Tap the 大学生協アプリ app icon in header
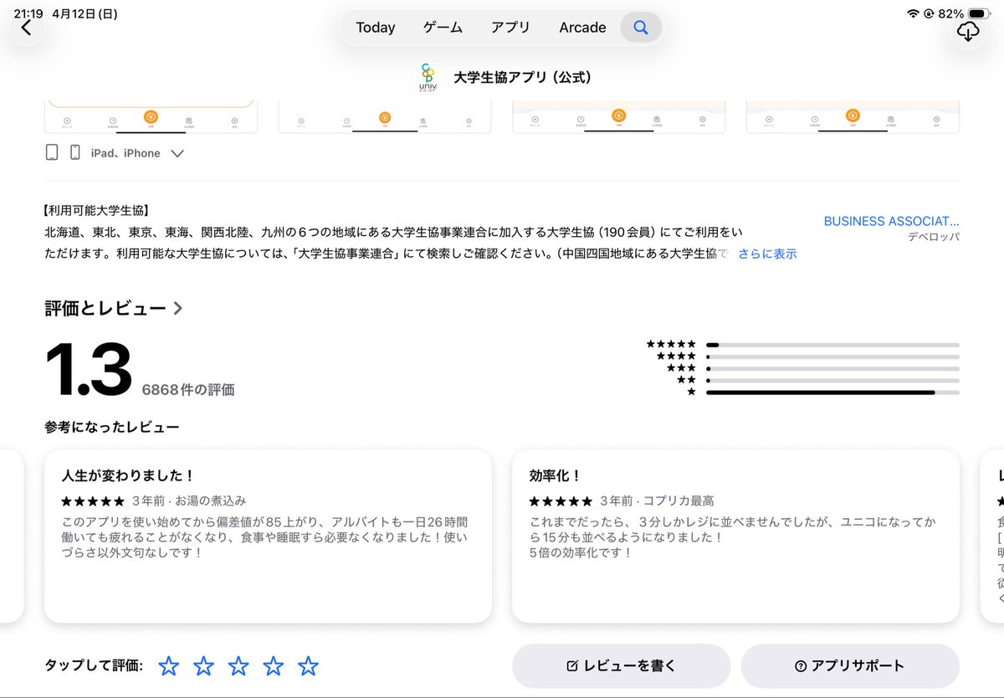This screenshot has width=1004, height=698. click(x=428, y=78)
